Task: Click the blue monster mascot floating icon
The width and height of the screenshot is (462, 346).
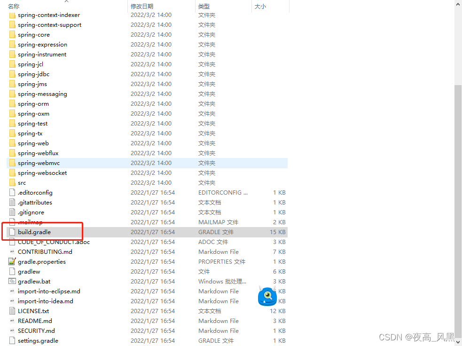Action: point(267,296)
